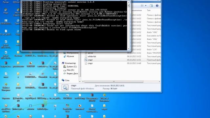Click the file list scroll-right arrow
This screenshot has height=118, width=210.
tap(159, 82)
